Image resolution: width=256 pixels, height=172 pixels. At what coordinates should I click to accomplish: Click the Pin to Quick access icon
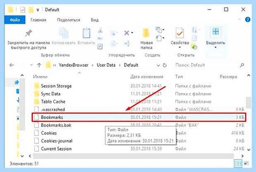[x=29, y=33]
